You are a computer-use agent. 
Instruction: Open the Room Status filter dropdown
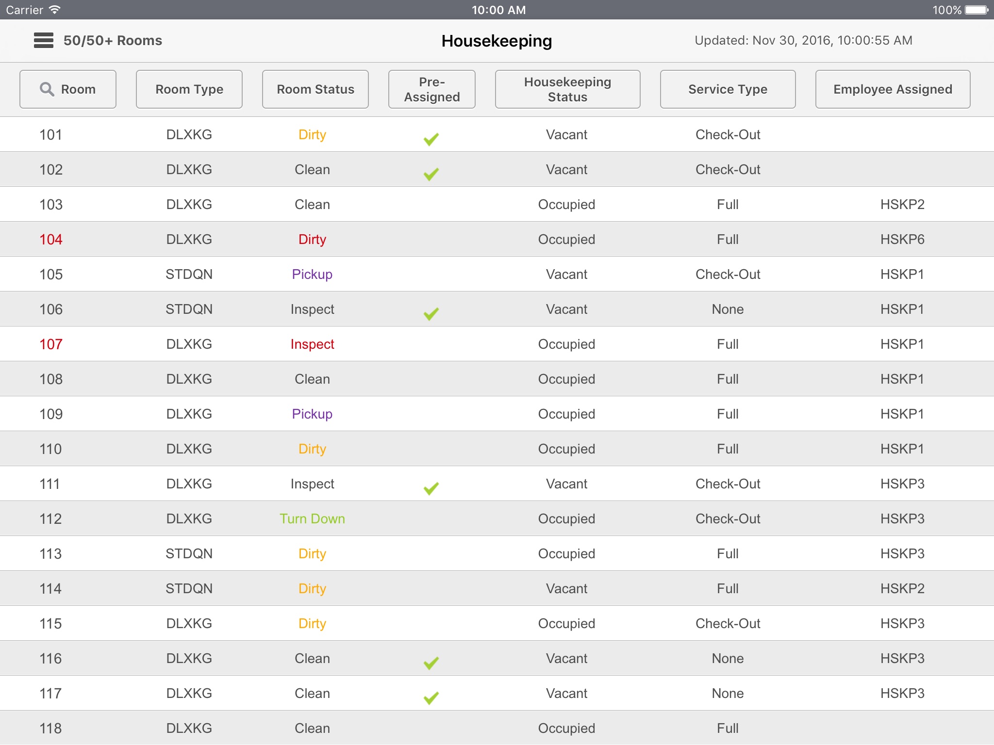click(x=316, y=88)
